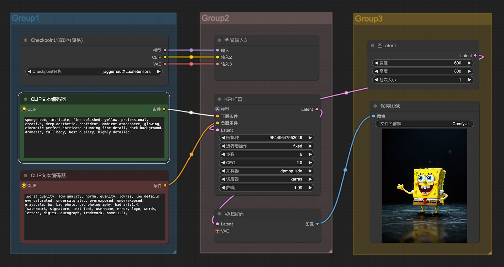
Task: Click the 输入3 input port on 全局输入3
Action: (x=217, y=64)
